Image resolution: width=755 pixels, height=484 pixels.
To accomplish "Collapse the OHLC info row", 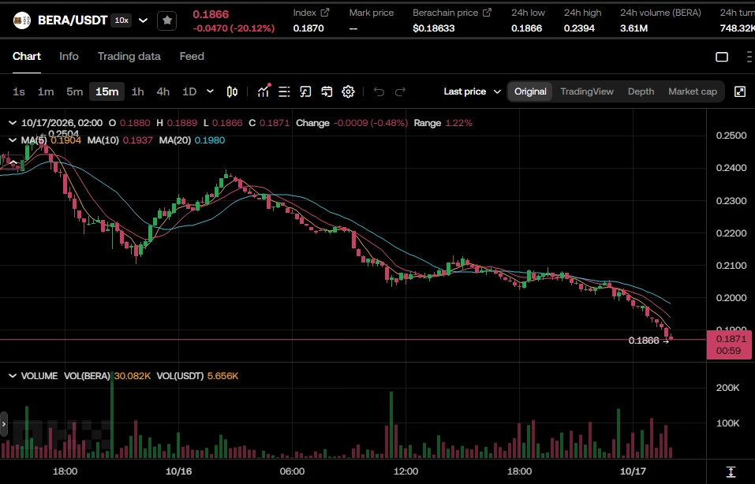I will tap(13, 123).
